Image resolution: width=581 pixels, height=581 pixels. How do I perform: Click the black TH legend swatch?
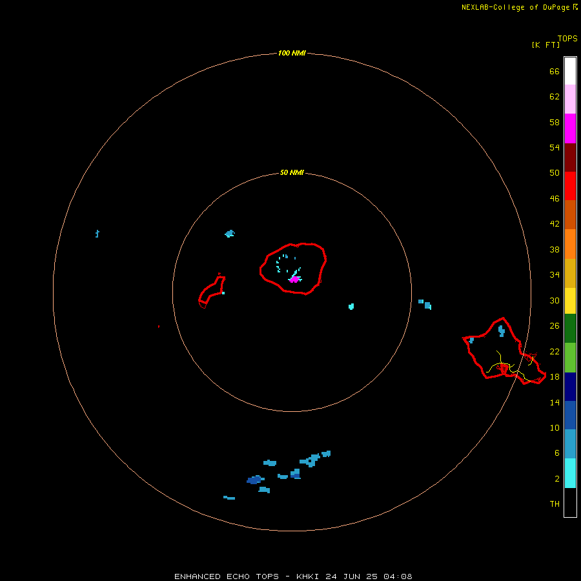(570, 502)
